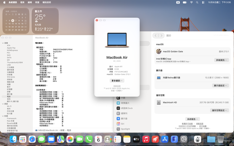The height and width of the screenshot is (146, 234).
Task: Open Control Center in the menu bar
Action: (x=203, y=2)
